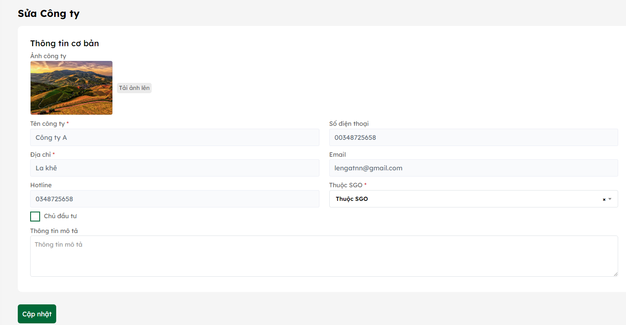Expand the Thuộc SGO dropdown arrow

(x=610, y=199)
